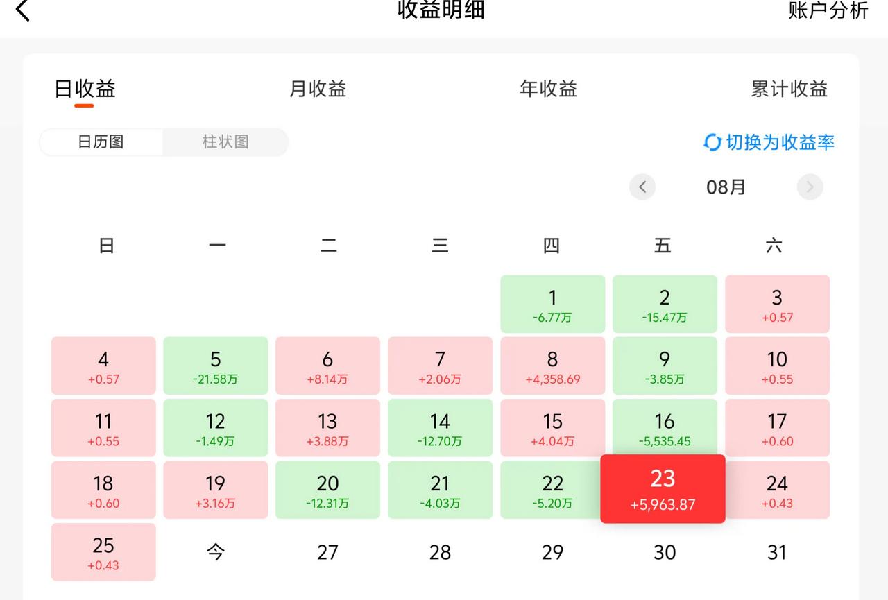Select day 16 with -5,535.45
Screen dimensions: 888x600
[x=665, y=427]
